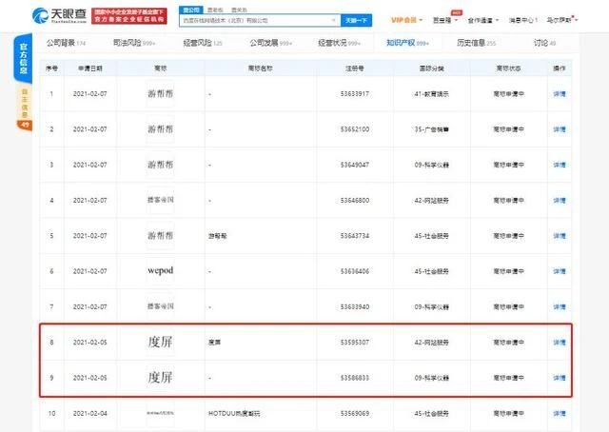
Task: Click the 申请日期 column header
Action: coord(90,69)
